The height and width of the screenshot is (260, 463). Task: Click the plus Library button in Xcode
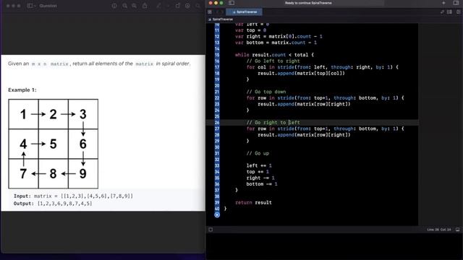coord(443,3)
